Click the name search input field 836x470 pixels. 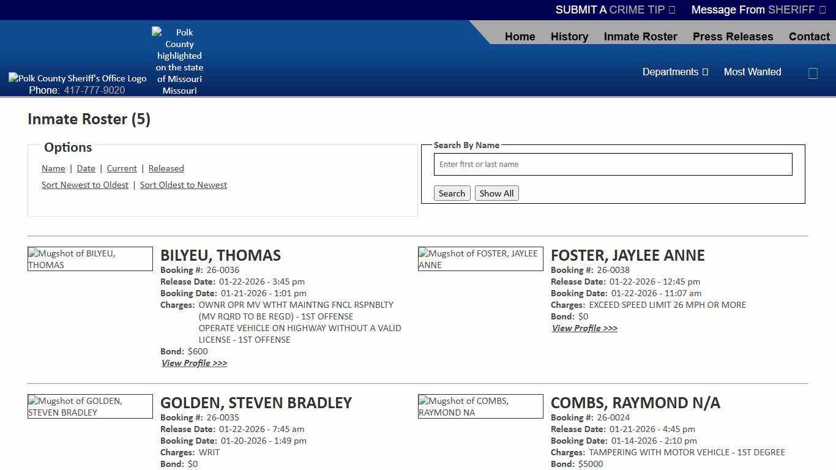[x=612, y=164]
